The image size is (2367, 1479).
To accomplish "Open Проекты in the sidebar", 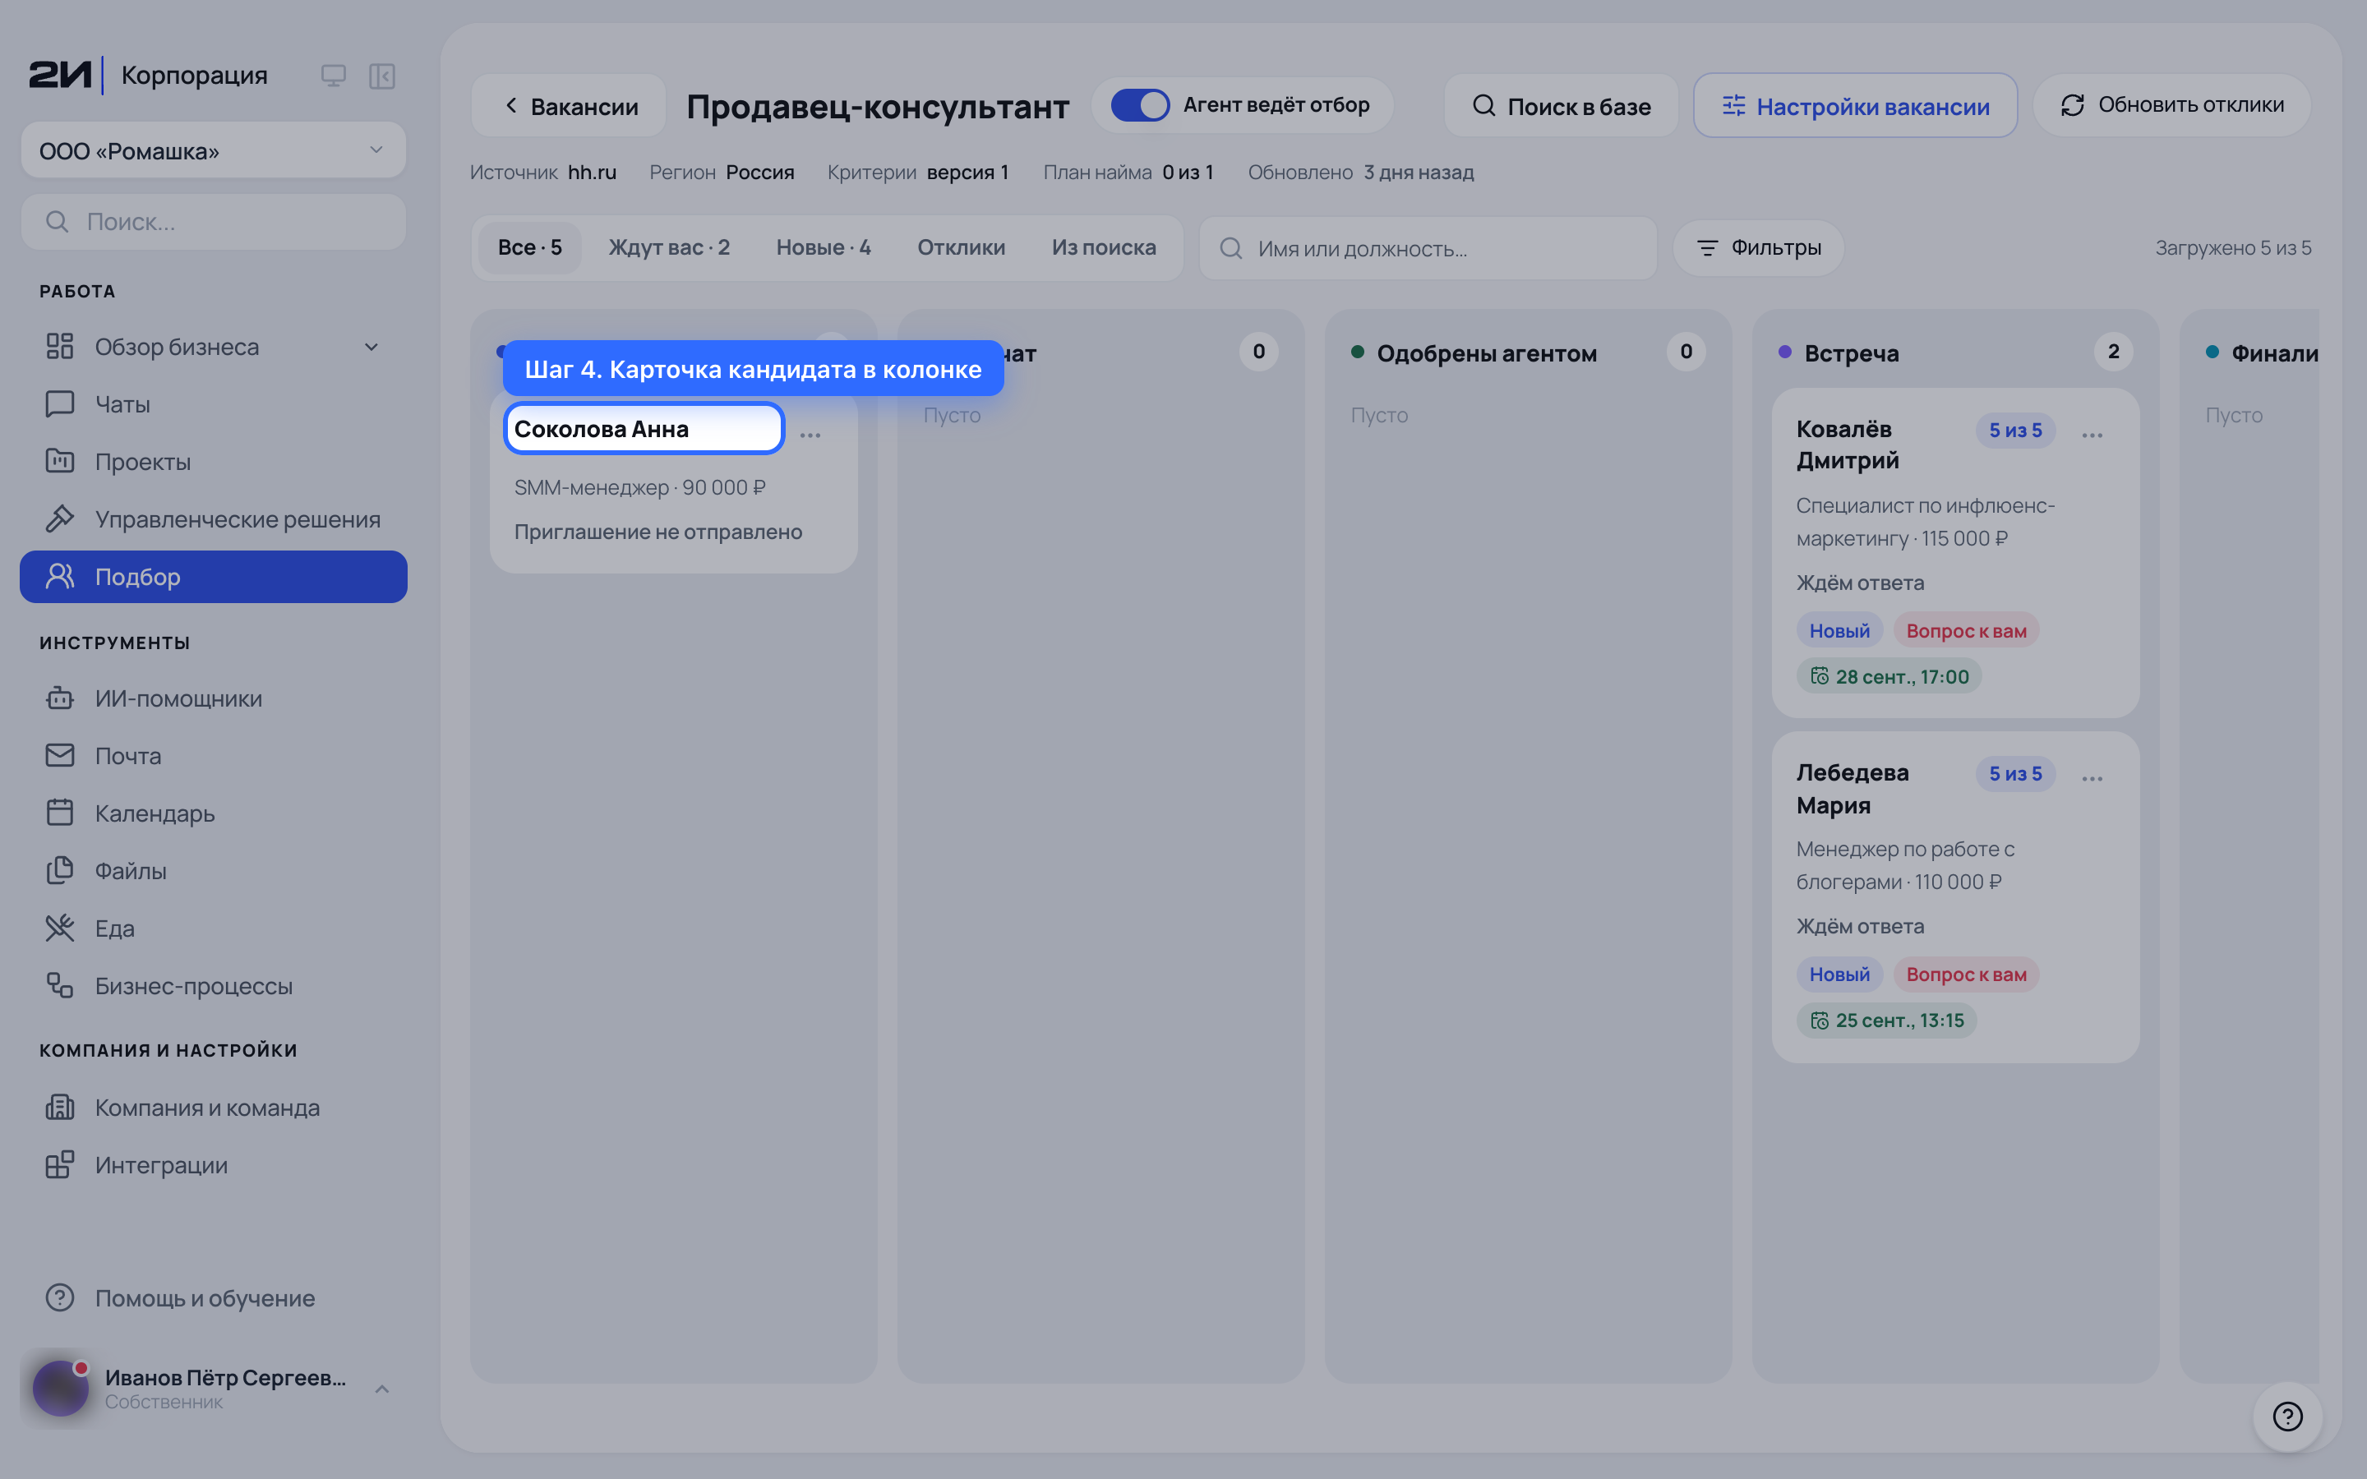I will 213,462.
